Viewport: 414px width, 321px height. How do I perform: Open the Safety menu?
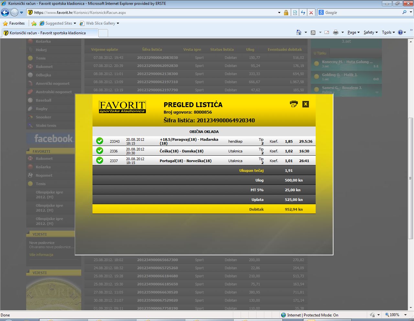pos(371,32)
